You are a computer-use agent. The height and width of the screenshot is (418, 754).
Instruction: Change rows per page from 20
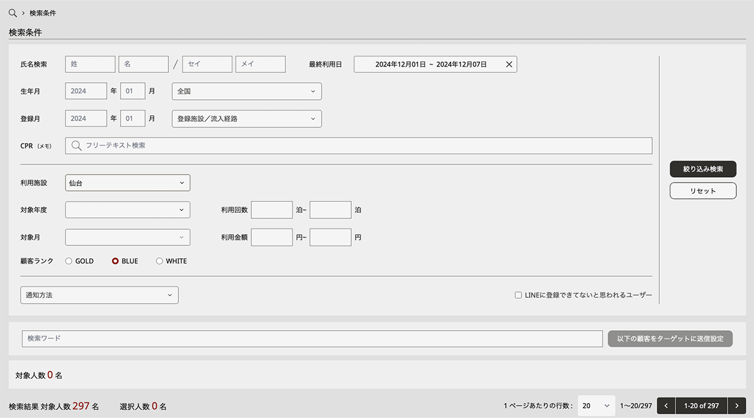point(596,406)
